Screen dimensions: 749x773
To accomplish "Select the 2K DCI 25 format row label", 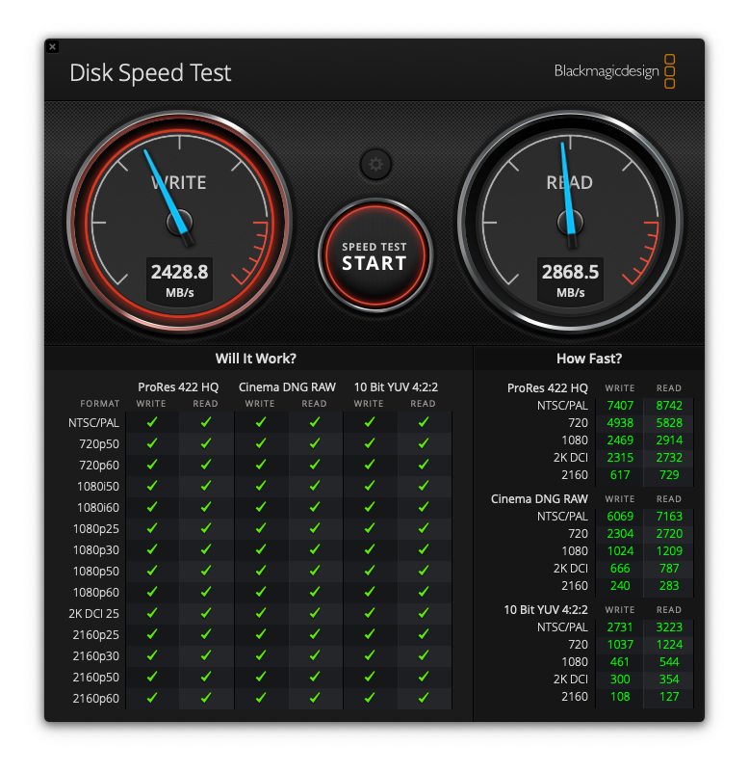I will click(93, 614).
